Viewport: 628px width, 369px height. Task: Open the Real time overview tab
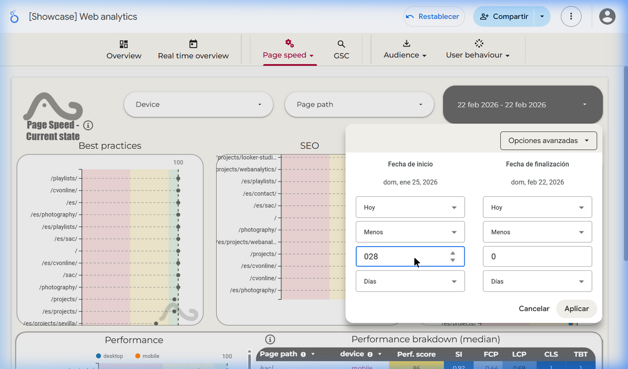tap(193, 50)
